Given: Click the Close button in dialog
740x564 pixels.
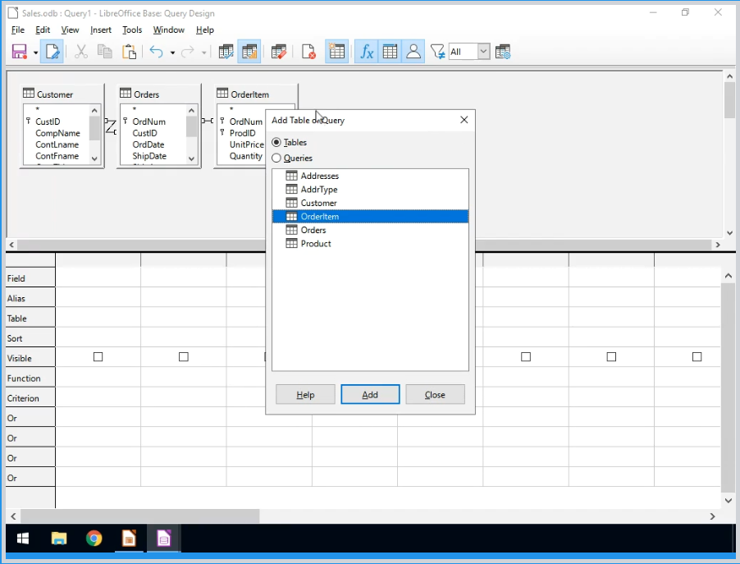Looking at the screenshot, I should [x=435, y=394].
